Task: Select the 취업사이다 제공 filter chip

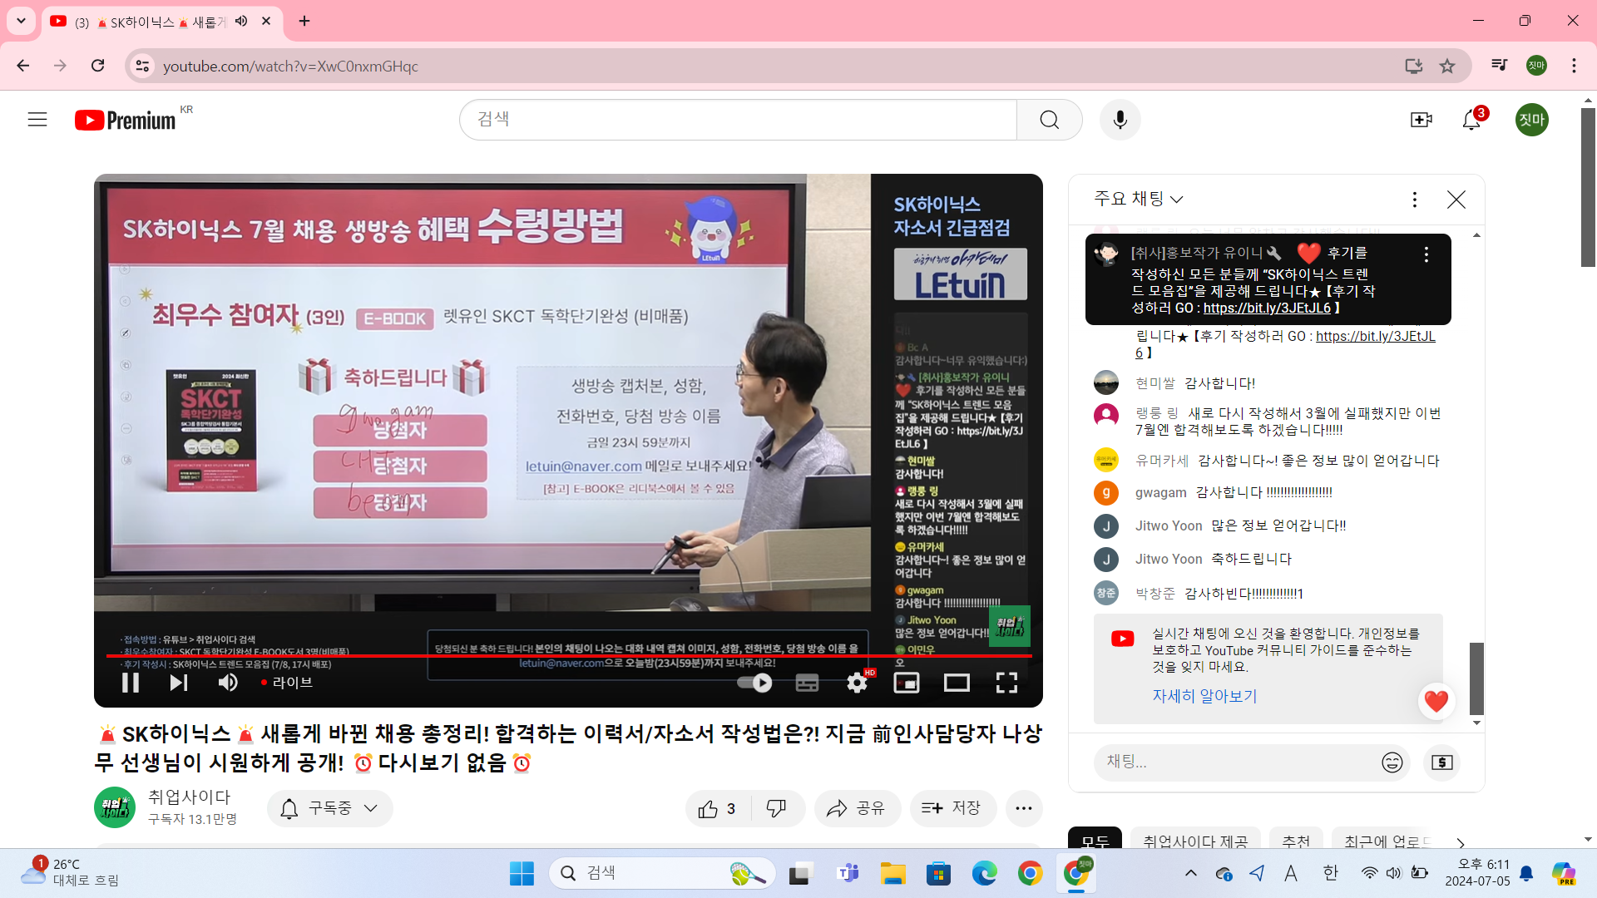Action: (x=1195, y=841)
